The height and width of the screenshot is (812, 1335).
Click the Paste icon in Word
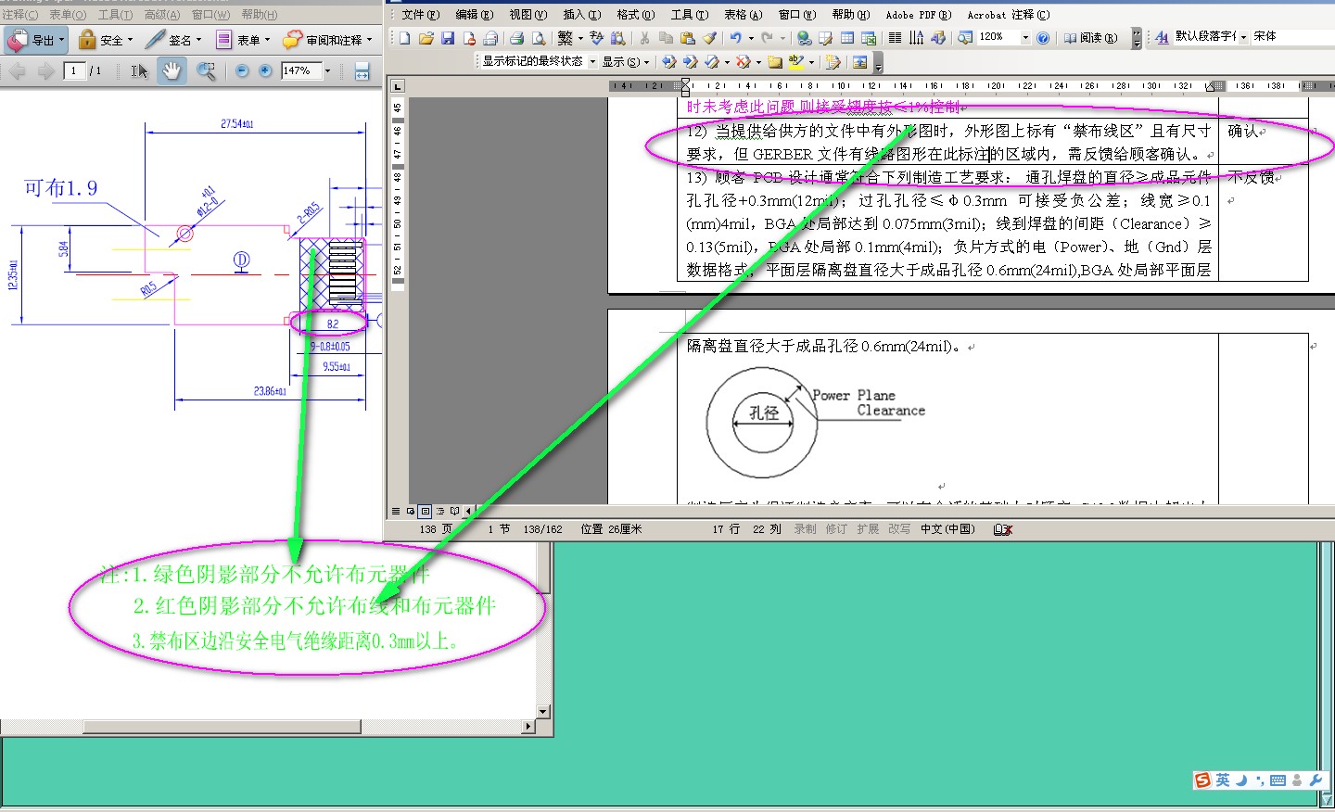pos(687,38)
